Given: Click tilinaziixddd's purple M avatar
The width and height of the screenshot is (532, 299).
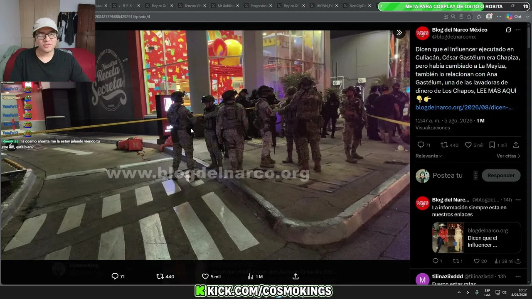Looking at the screenshot, I should [x=423, y=279].
